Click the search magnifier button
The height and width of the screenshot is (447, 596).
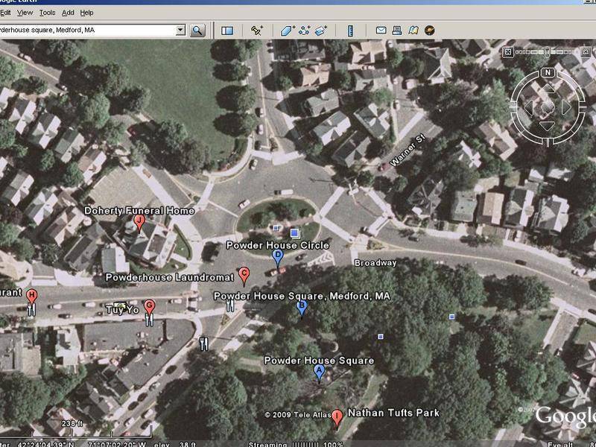[x=197, y=31]
